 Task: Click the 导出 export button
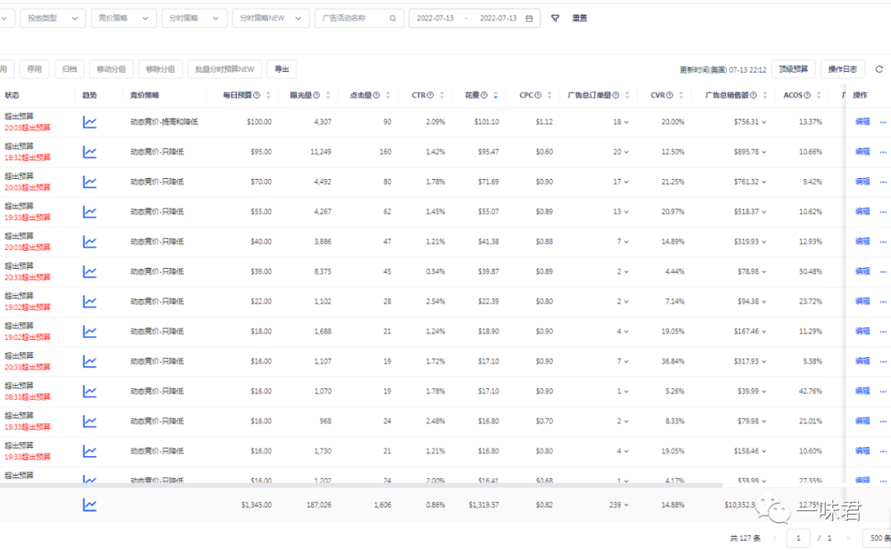tap(282, 69)
